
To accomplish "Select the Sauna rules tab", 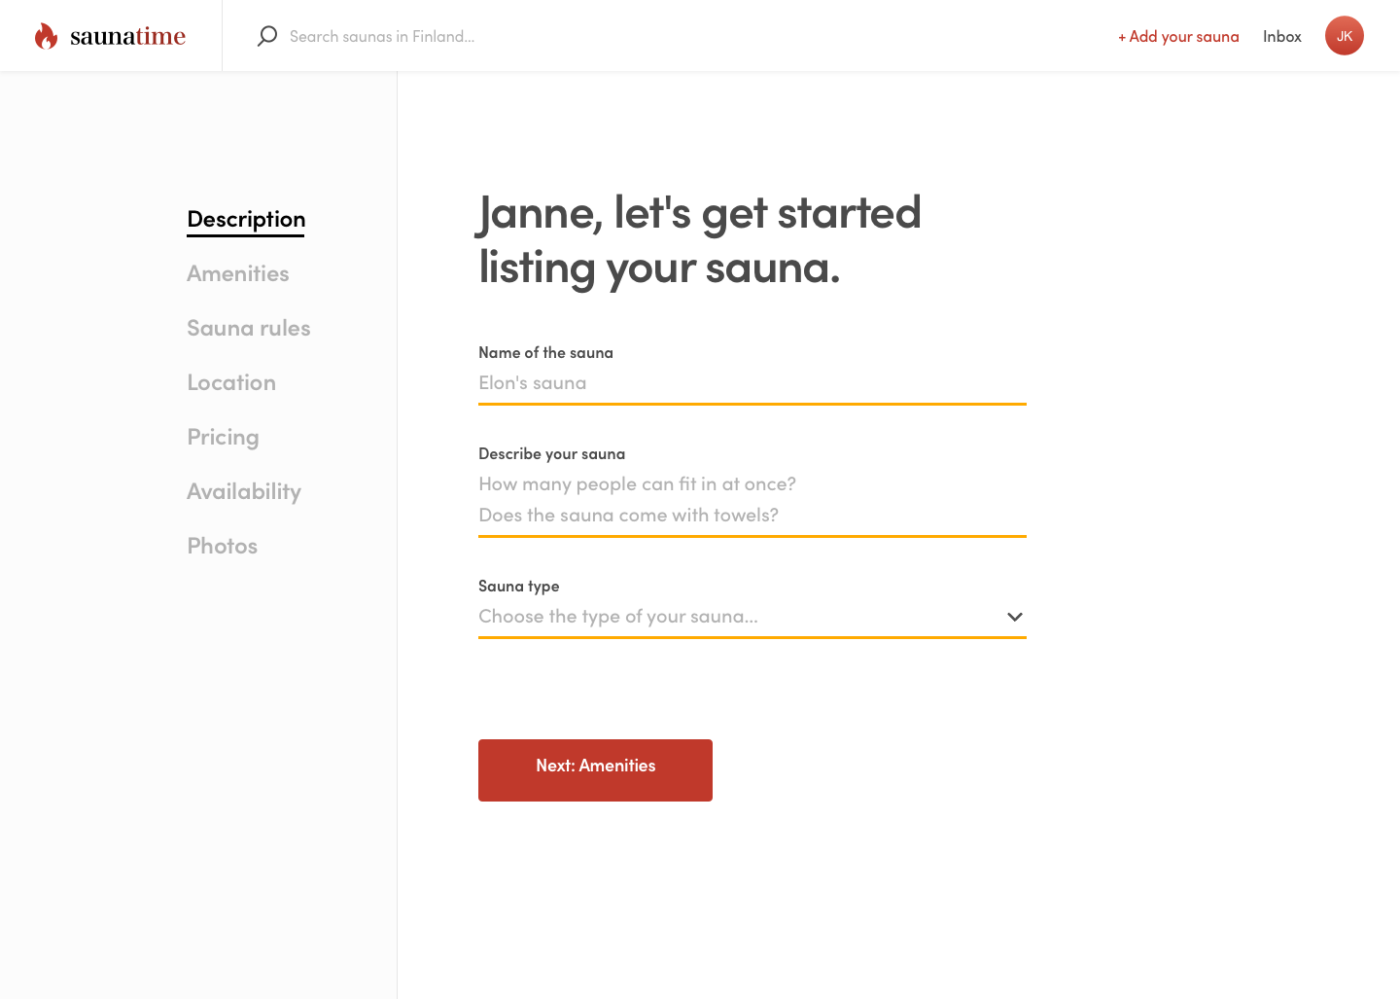I will pos(249,329).
